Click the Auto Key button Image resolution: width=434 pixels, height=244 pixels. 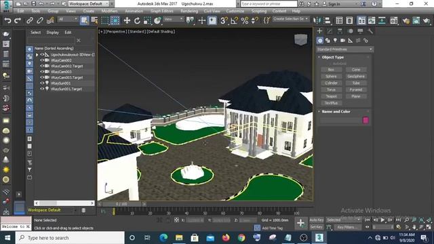[317, 220]
